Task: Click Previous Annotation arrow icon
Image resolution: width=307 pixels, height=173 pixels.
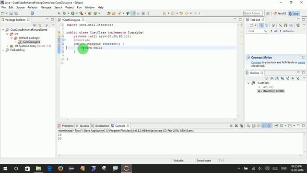Action: point(173,13)
